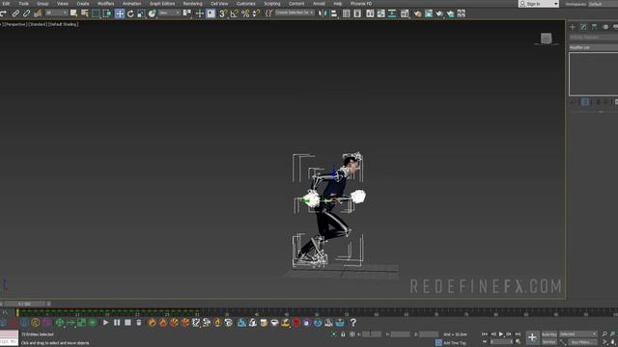Open Mirror tool from main toolbar
Viewport: 618px width, 347px height.
(323, 13)
